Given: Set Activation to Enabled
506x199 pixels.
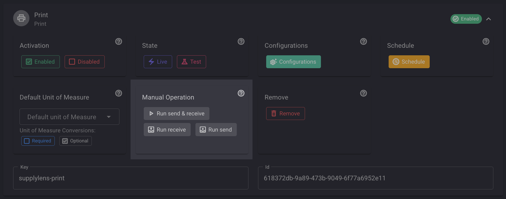Looking at the screenshot, I should [x=41, y=62].
